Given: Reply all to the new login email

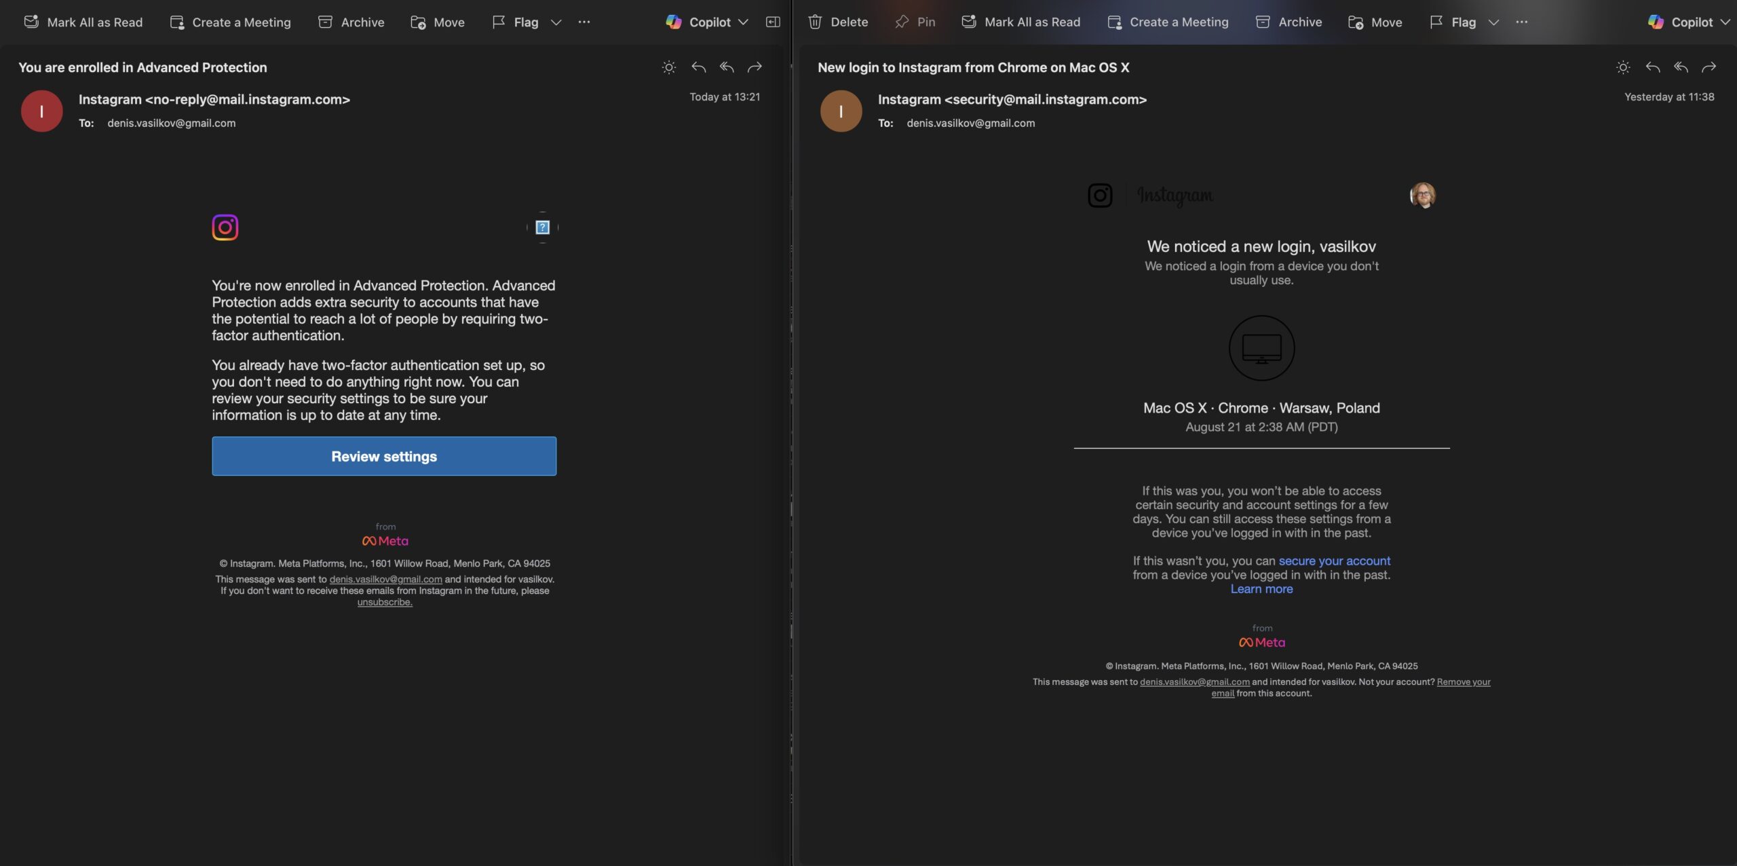Looking at the screenshot, I should [1681, 67].
